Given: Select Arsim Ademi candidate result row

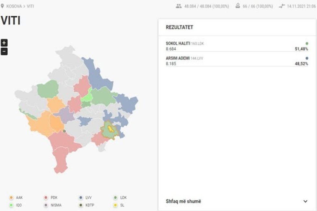Looking at the screenshot, I should pos(236,61).
